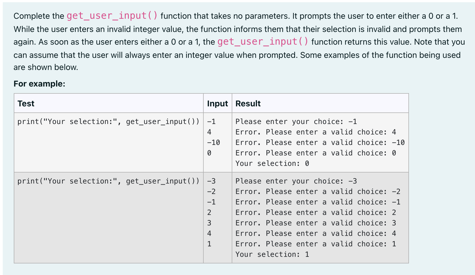Click the second print statement in the Test column
475x275 pixels.
[x=109, y=181]
